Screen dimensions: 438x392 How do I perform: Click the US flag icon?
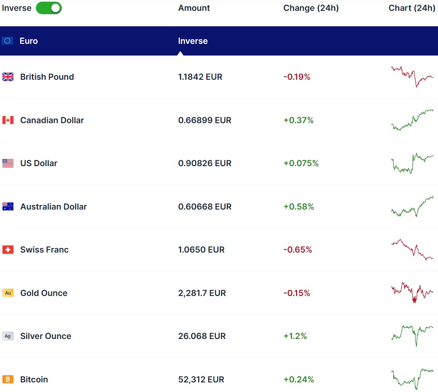click(8, 163)
